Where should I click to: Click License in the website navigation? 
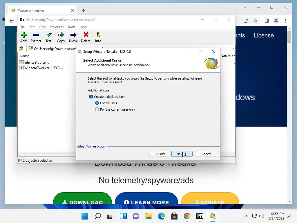(264, 35)
